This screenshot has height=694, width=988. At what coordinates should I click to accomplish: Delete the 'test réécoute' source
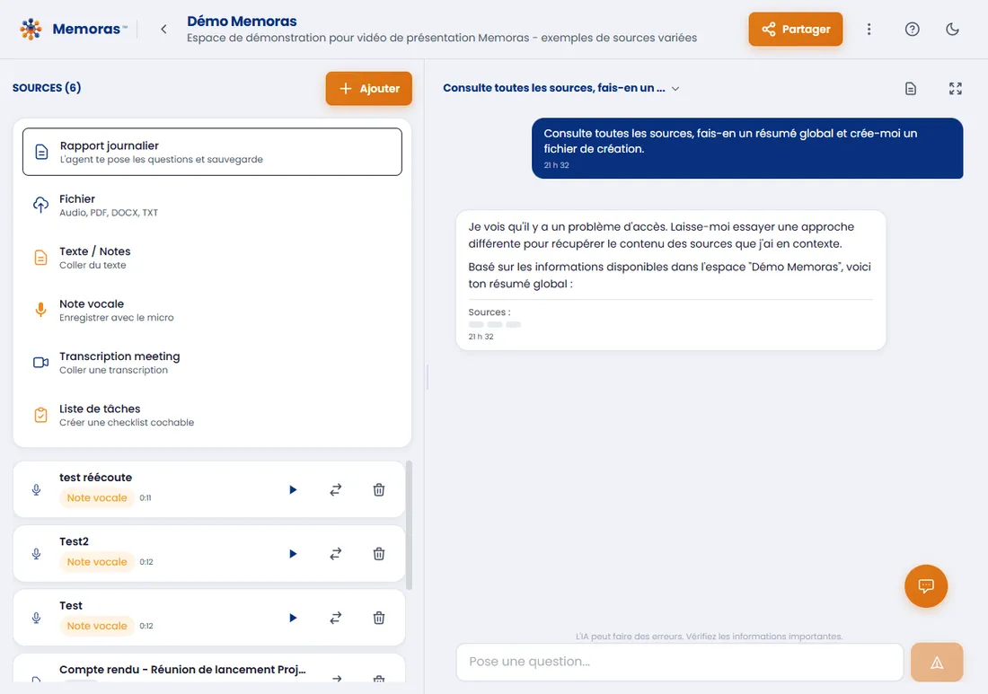[379, 490]
